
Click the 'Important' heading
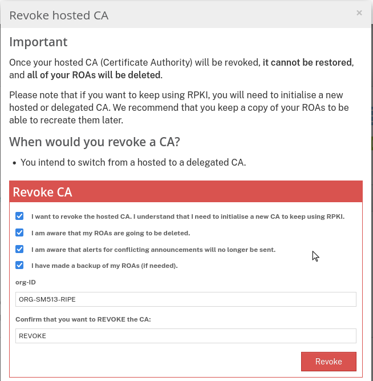click(x=38, y=42)
